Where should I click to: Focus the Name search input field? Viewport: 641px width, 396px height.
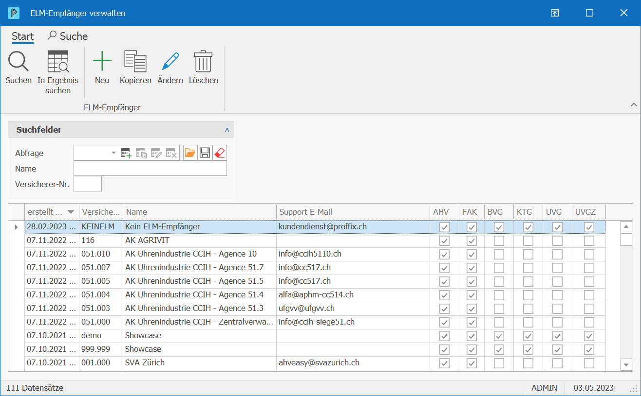[x=150, y=169]
